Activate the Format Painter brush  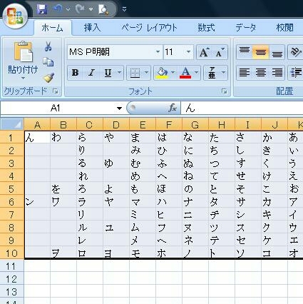point(48,78)
